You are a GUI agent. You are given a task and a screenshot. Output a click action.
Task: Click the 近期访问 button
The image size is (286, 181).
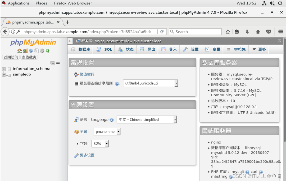[11, 57]
